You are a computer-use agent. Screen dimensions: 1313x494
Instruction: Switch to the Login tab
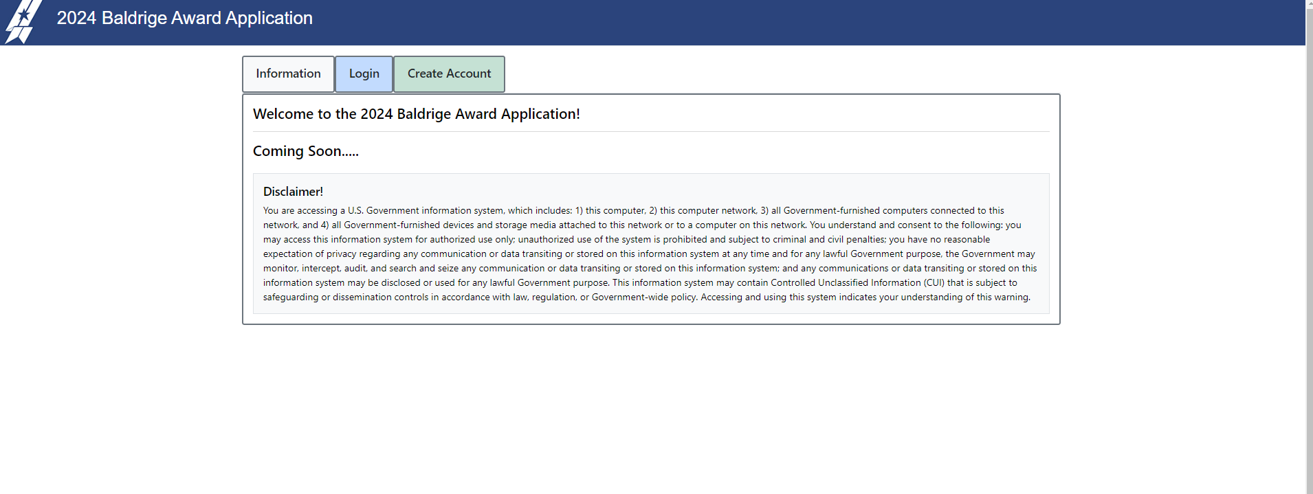pos(364,74)
